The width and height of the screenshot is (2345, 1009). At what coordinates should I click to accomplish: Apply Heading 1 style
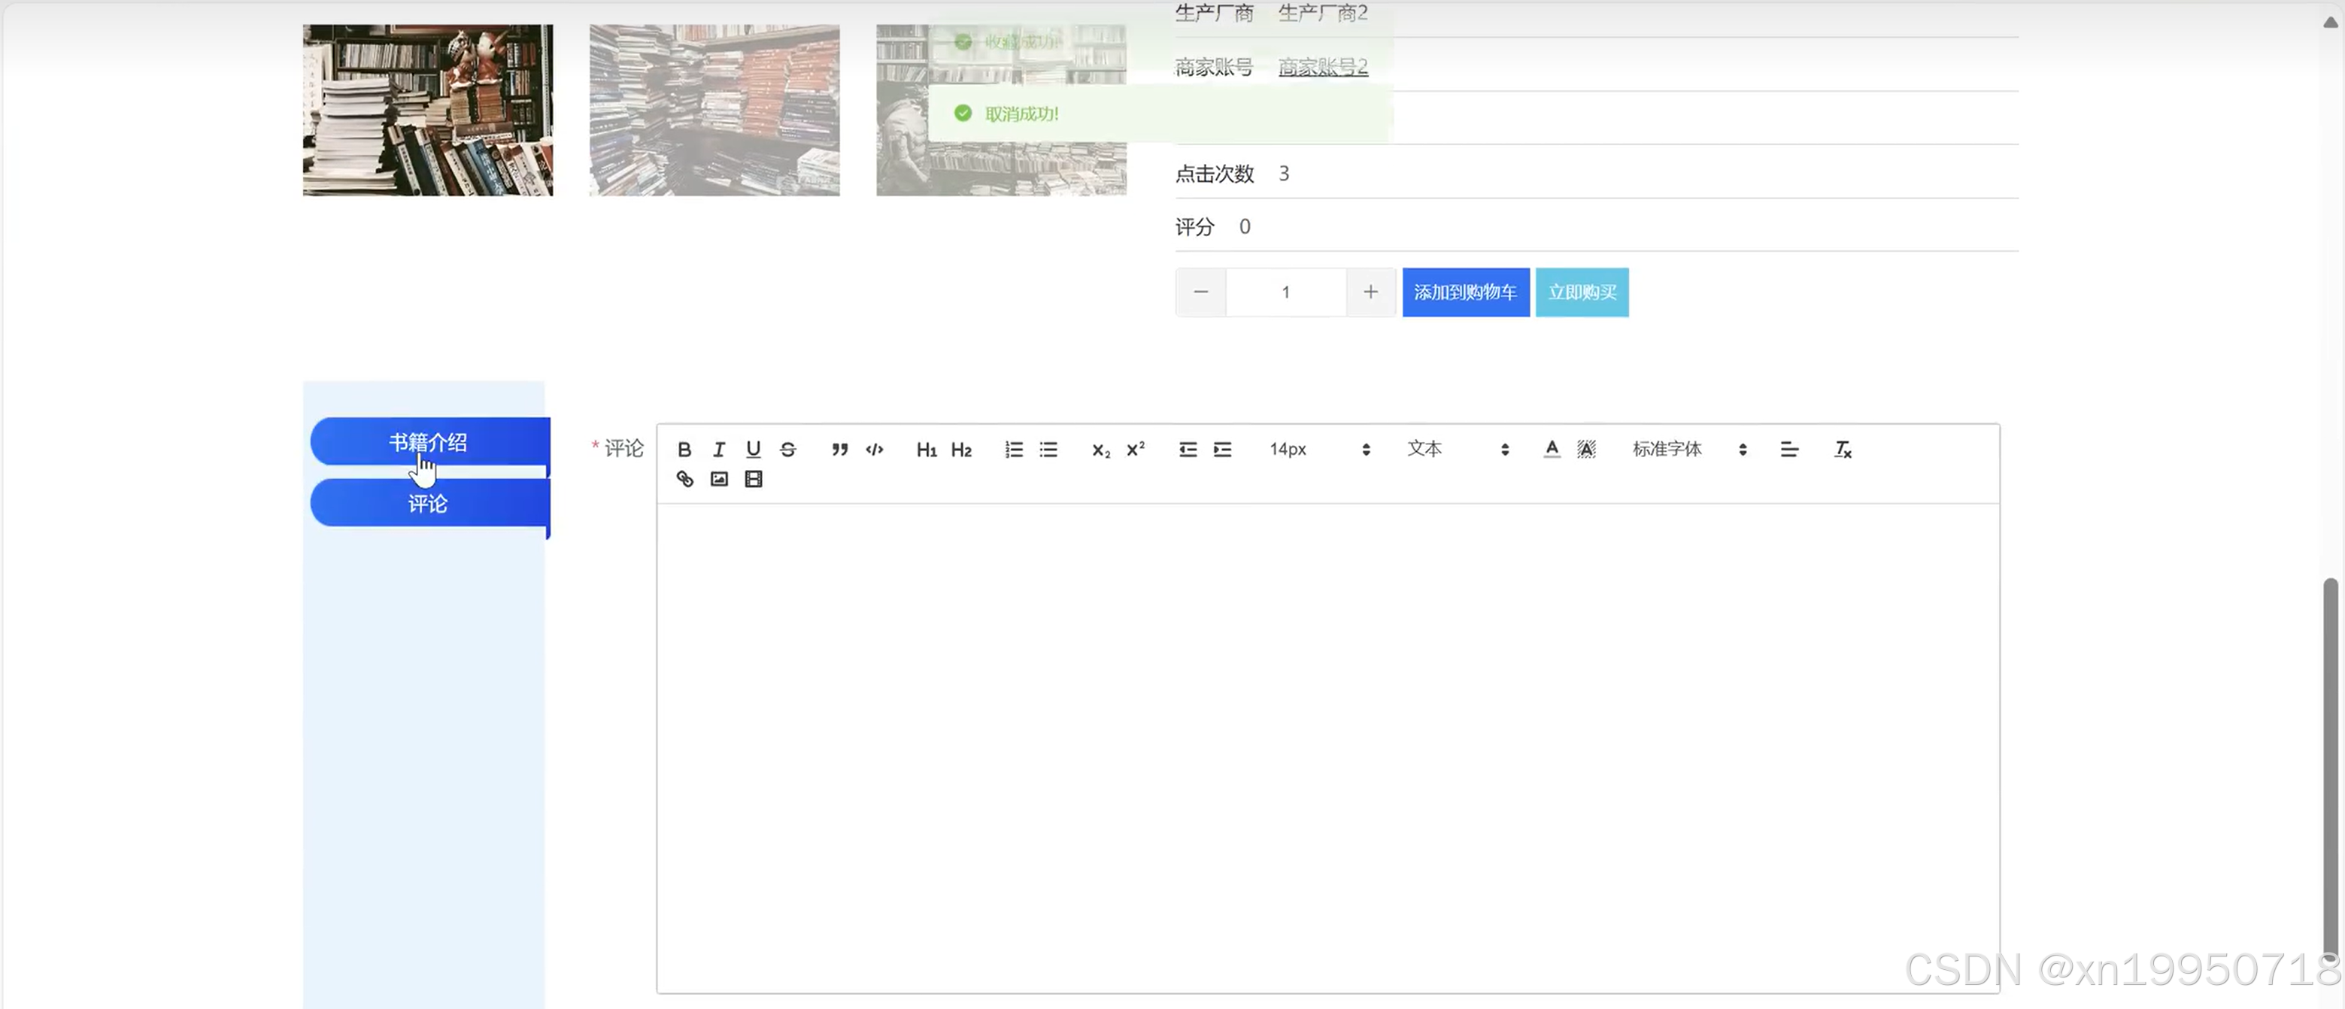[x=926, y=450]
